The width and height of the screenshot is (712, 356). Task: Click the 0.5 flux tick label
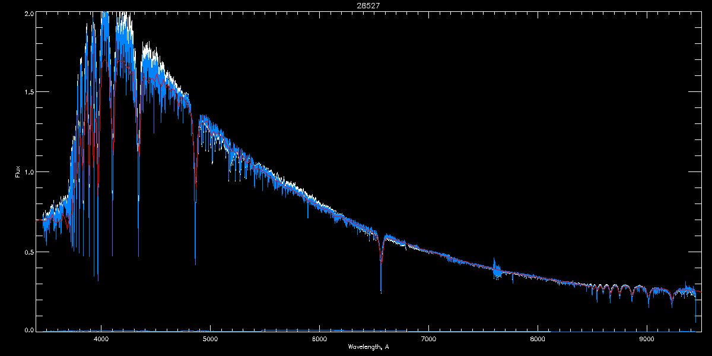click(28, 252)
